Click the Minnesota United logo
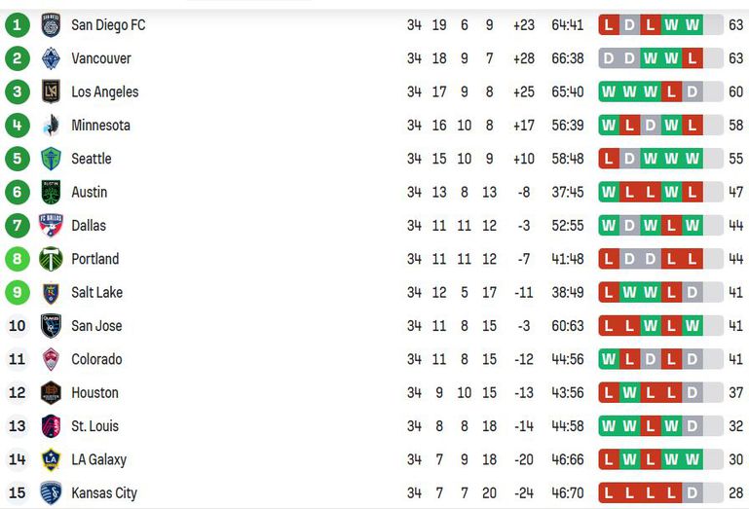This screenshot has height=509, width=749. [x=51, y=126]
